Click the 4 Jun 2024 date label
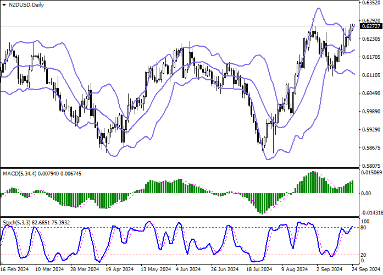The height and width of the screenshot is (275, 383). coord(188,269)
